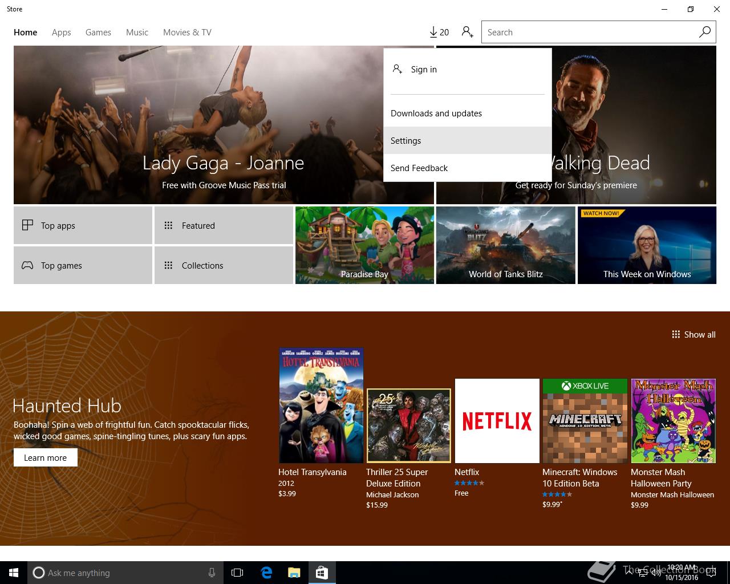Image resolution: width=730 pixels, height=584 pixels.
Task: Open the Top games tile
Action: (x=83, y=265)
